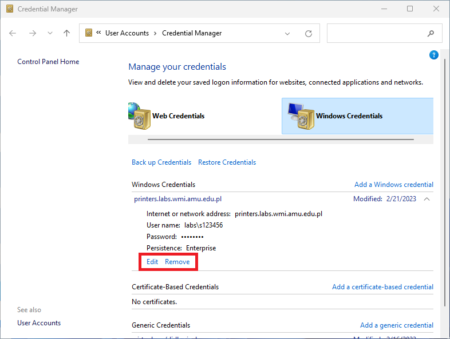450x339 pixels.
Task: Click the Credential Manager title bar icon
Action: point(10,9)
